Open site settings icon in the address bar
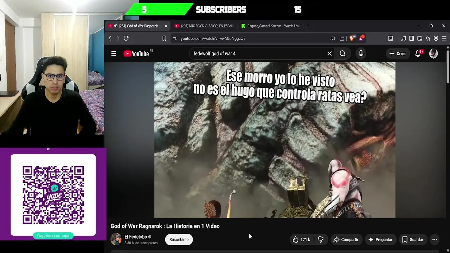Screen dimensions: 450x253 coord(175,38)
